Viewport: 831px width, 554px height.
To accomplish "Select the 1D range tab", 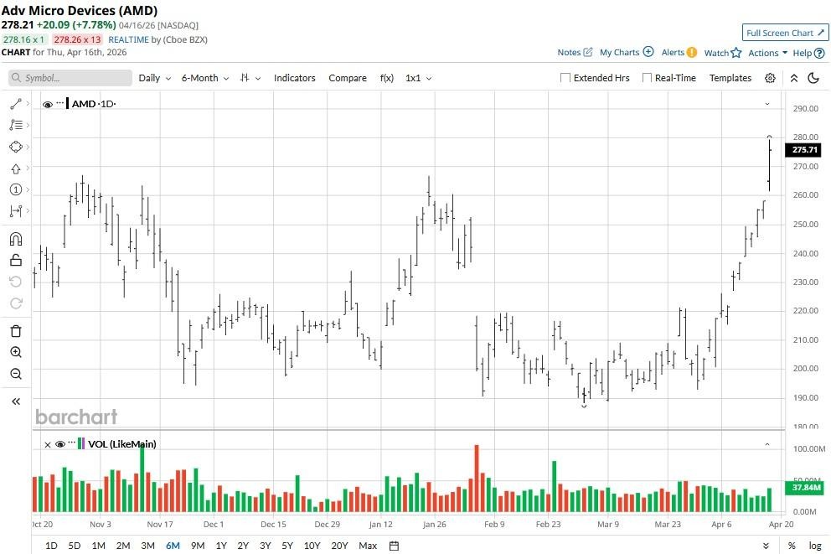I will [x=51, y=546].
